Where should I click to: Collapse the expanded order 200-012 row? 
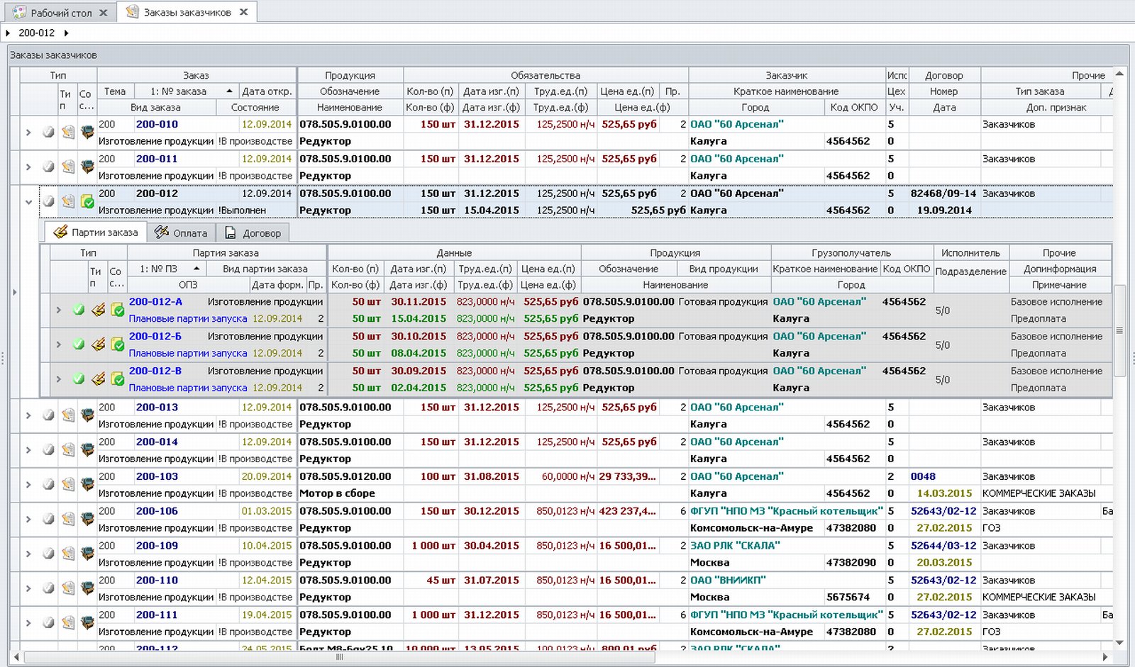click(x=28, y=202)
